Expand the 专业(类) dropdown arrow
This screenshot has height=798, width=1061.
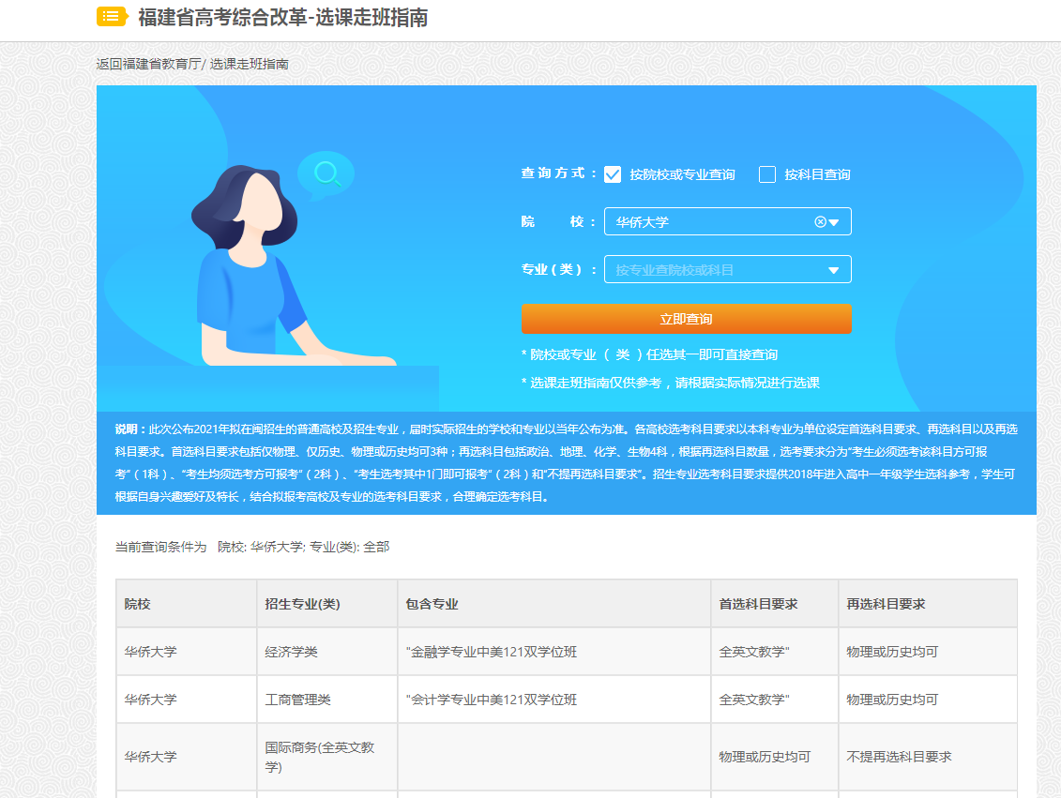[x=834, y=270]
